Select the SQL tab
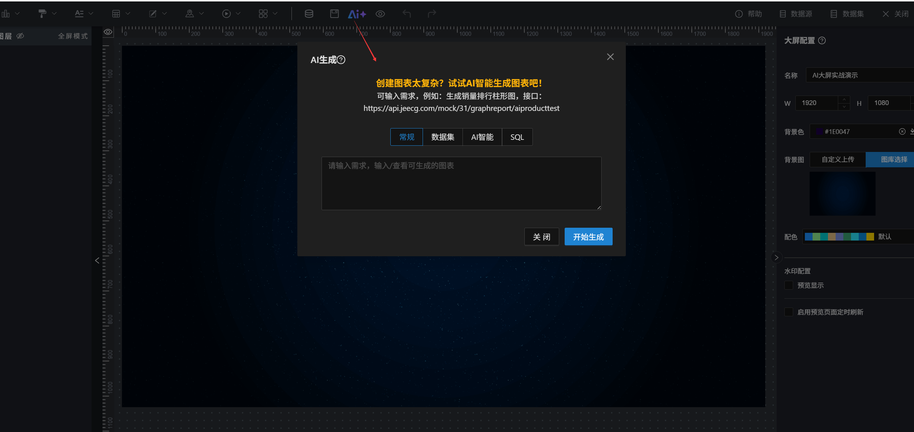This screenshot has width=914, height=432. pos(517,137)
